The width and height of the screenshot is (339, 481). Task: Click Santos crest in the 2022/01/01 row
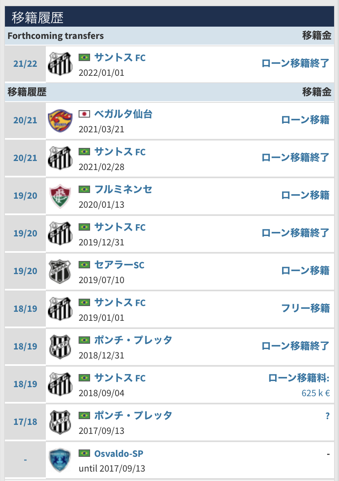60,64
